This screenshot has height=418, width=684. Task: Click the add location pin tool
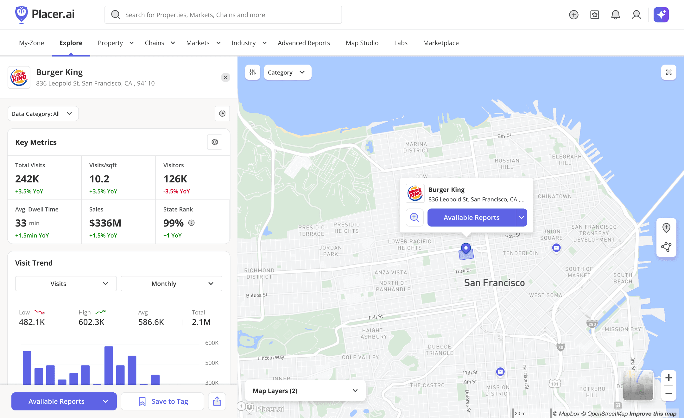click(x=666, y=228)
